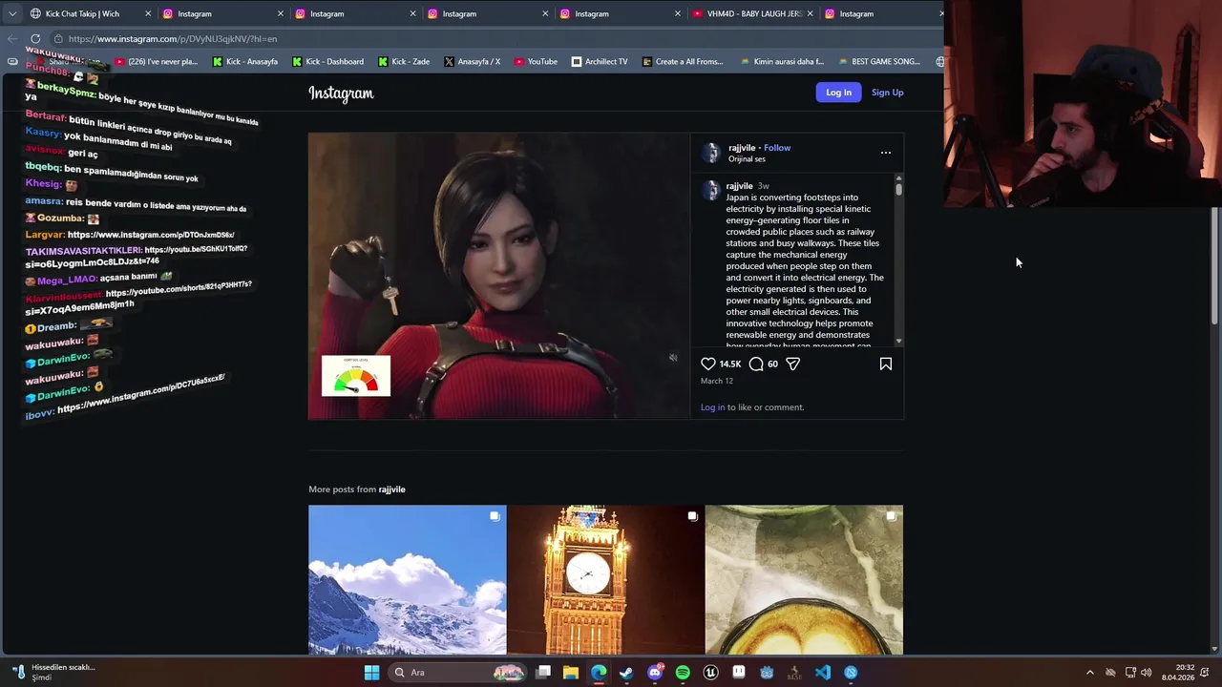The height and width of the screenshot is (687, 1222).
Task: Click Largvar's instagram link in chat
Action: pos(151,235)
